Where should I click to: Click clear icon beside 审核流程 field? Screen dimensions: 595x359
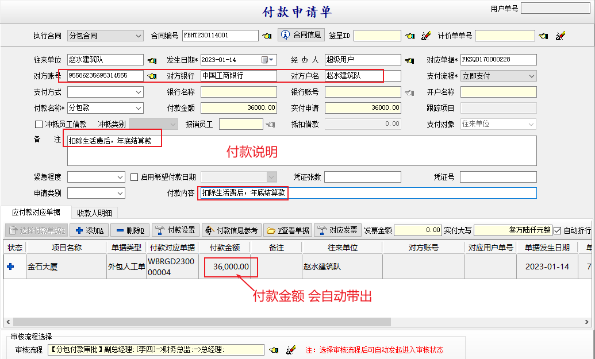291,350
